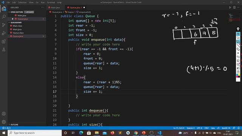Open the Extensions view
Screen dimensions: 242x136
click(4, 41)
